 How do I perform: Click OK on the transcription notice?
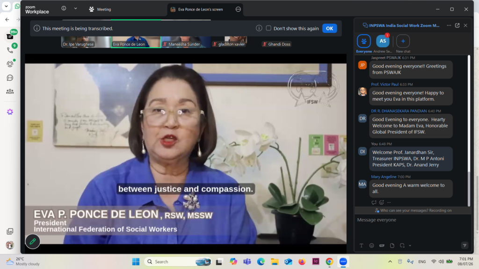pos(329,28)
